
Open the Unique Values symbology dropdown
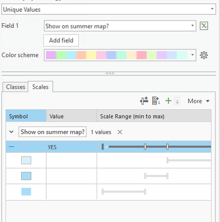coord(108,9)
